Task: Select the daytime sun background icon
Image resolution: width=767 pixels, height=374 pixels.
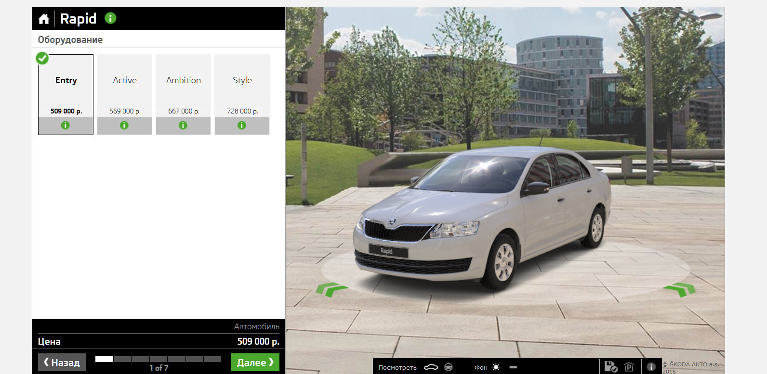Action: click(496, 367)
